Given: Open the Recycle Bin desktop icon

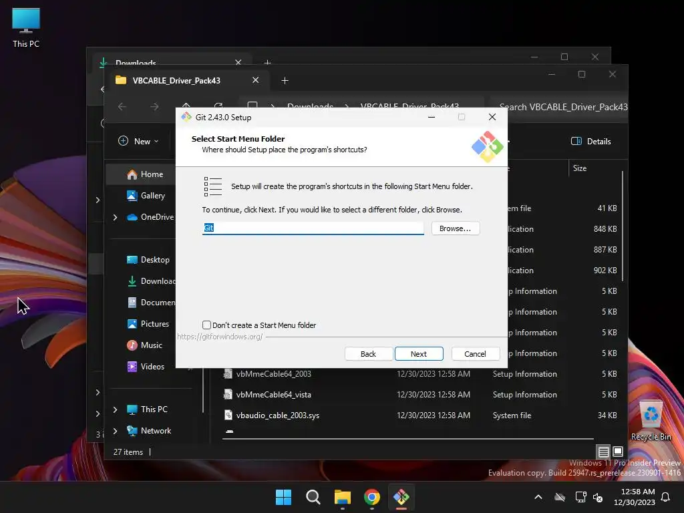Looking at the screenshot, I should coord(651,420).
